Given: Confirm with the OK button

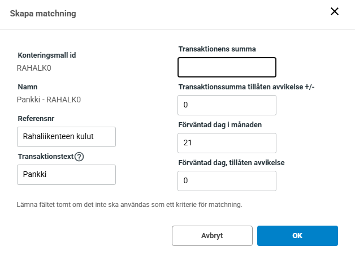Looking at the screenshot, I should coord(297,236).
